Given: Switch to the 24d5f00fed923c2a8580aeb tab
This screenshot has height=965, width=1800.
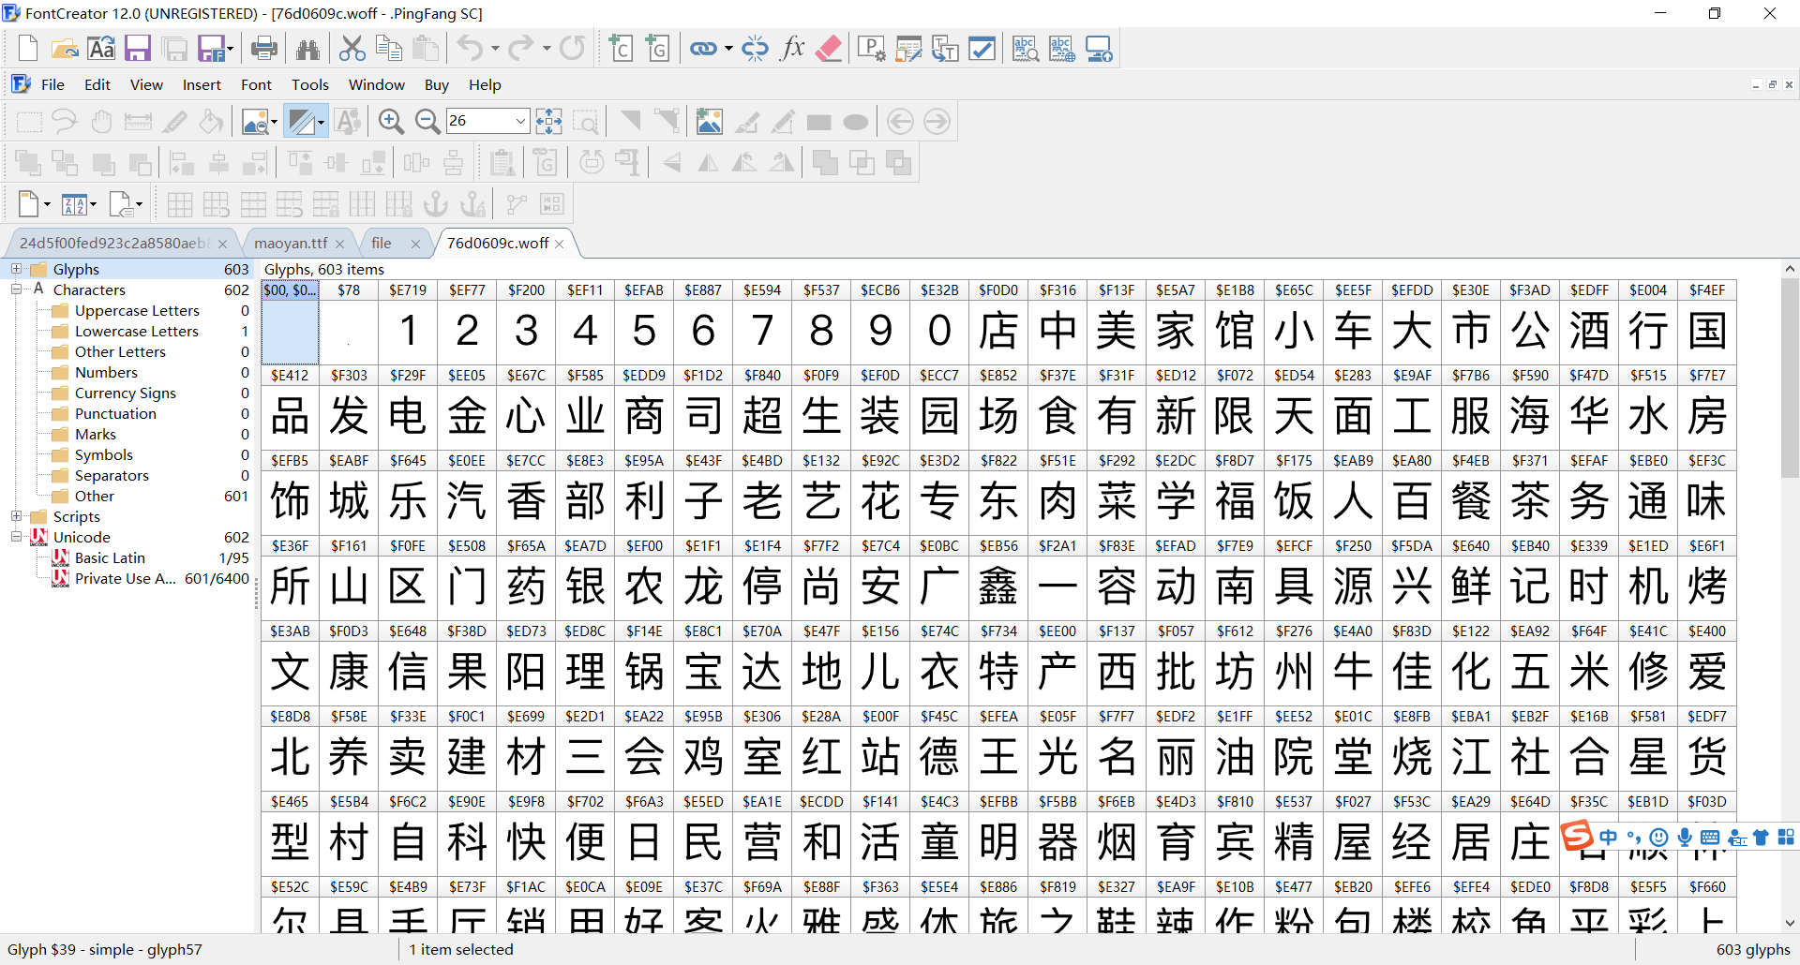Looking at the screenshot, I should [x=113, y=243].
